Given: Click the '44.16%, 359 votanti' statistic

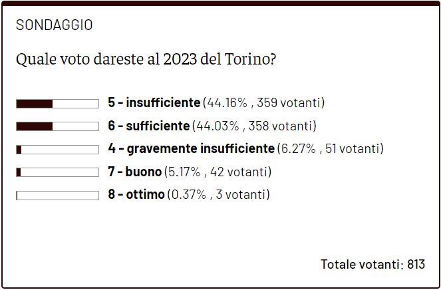Looking at the screenshot, I should point(263,103).
